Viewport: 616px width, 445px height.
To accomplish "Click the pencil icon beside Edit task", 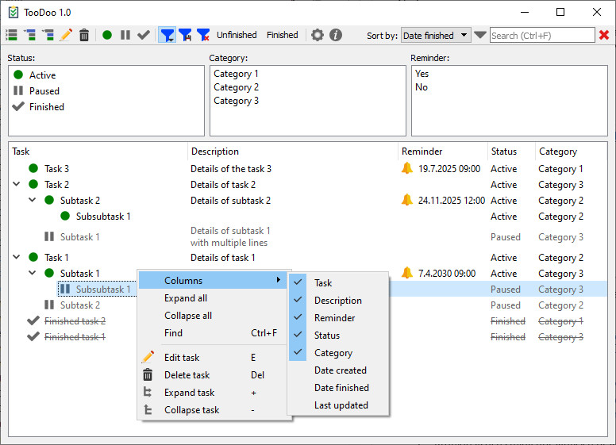I will [148, 357].
